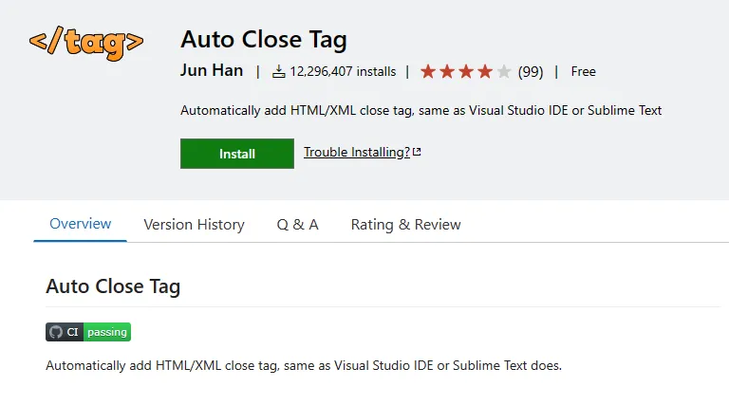Click the download icon beside install count
Image resolution: width=729 pixels, height=405 pixels.
(x=278, y=71)
